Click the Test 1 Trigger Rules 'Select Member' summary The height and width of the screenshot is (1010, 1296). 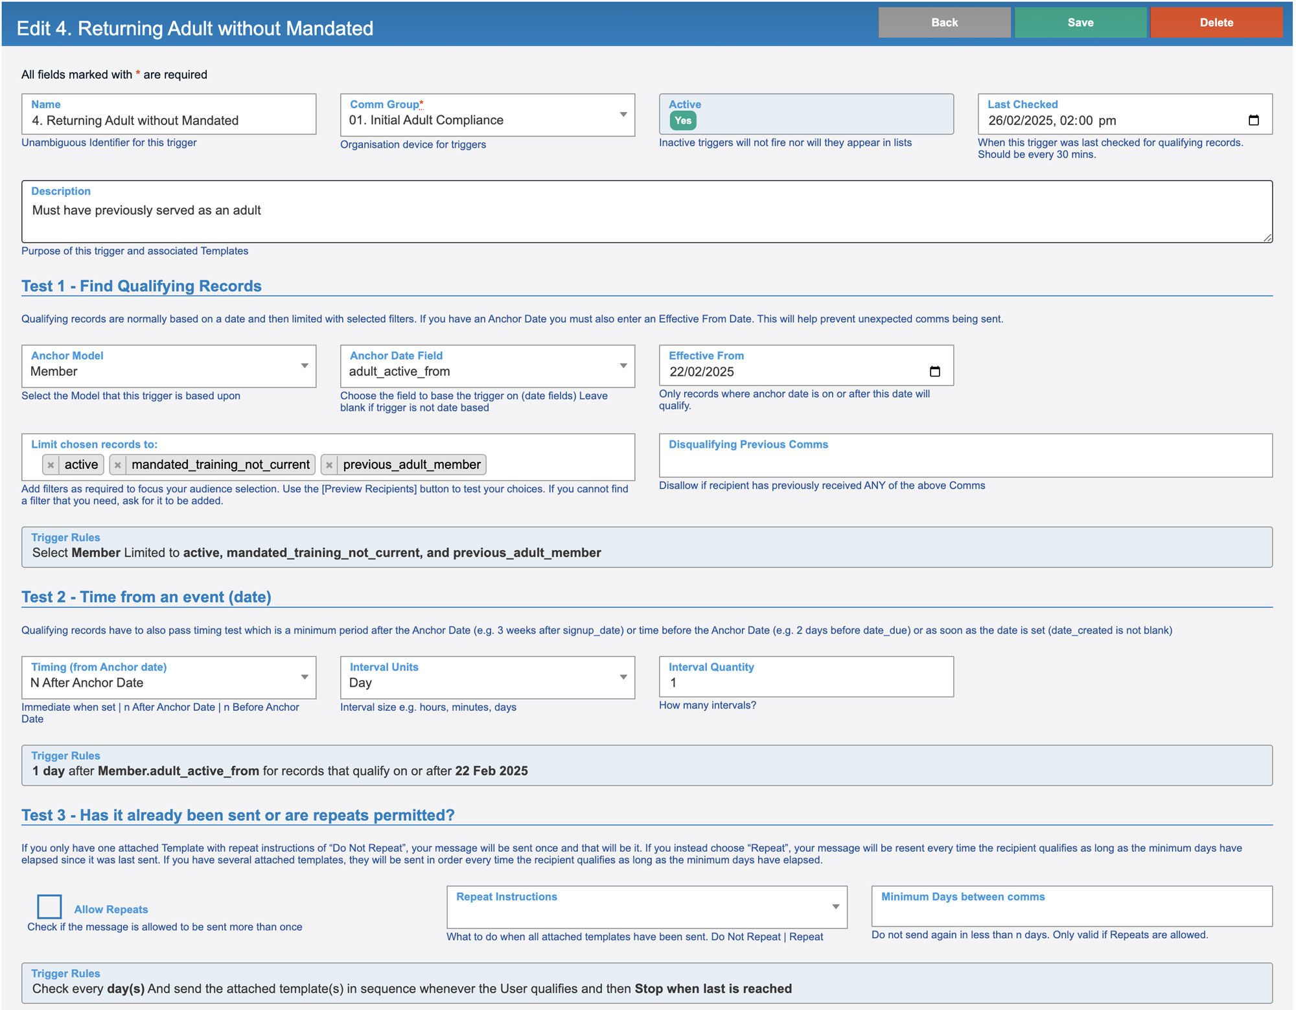coord(317,553)
